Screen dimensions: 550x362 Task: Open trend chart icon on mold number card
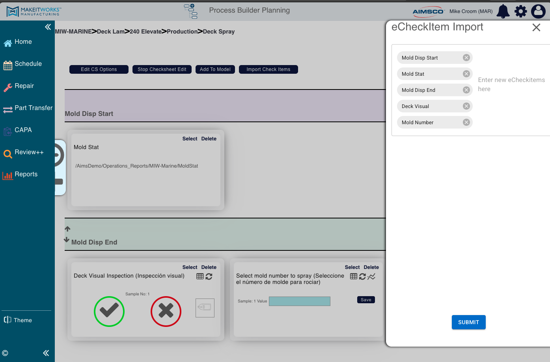(x=371, y=276)
